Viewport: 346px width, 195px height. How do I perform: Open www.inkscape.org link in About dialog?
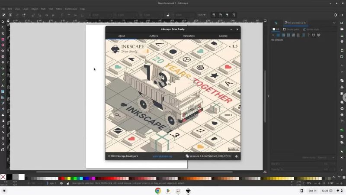click(x=163, y=156)
